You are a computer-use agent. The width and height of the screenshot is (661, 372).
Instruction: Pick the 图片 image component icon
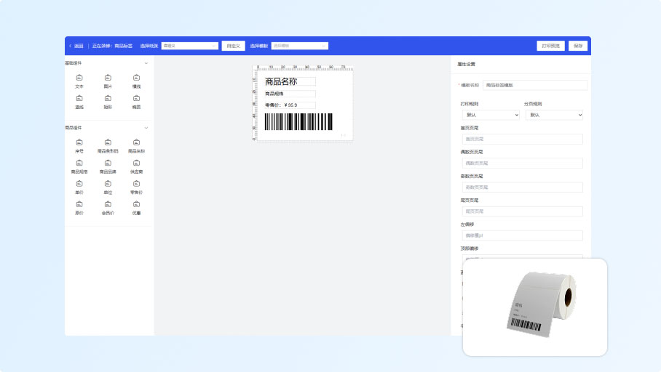(108, 78)
